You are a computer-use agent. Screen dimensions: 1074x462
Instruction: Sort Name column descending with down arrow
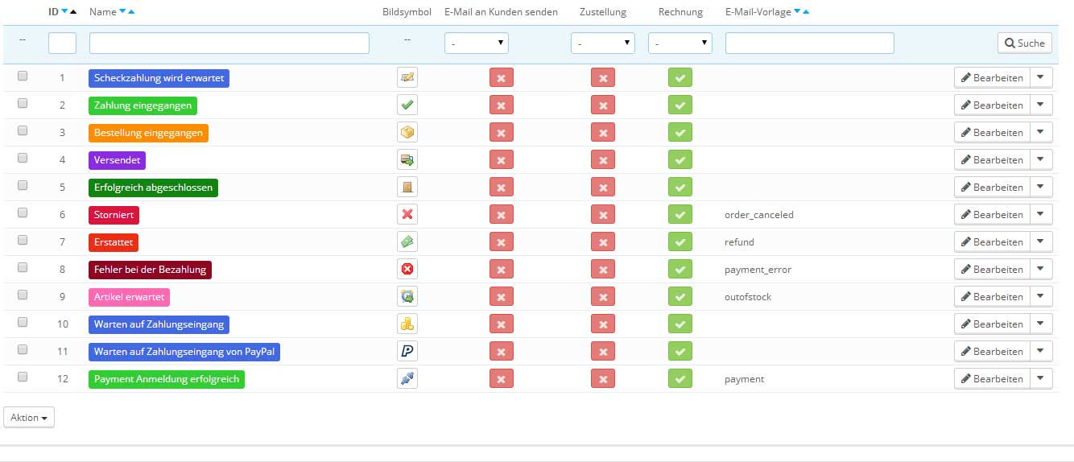(122, 12)
